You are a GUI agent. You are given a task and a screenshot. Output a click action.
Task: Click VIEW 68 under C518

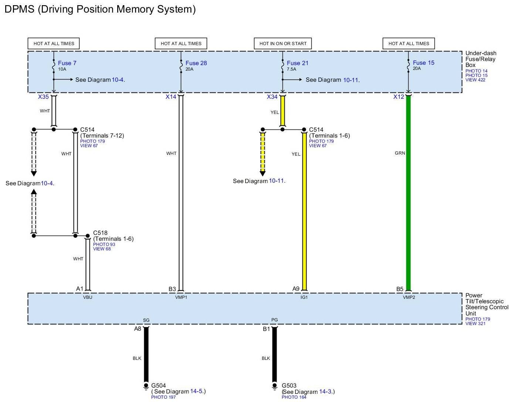click(x=102, y=249)
